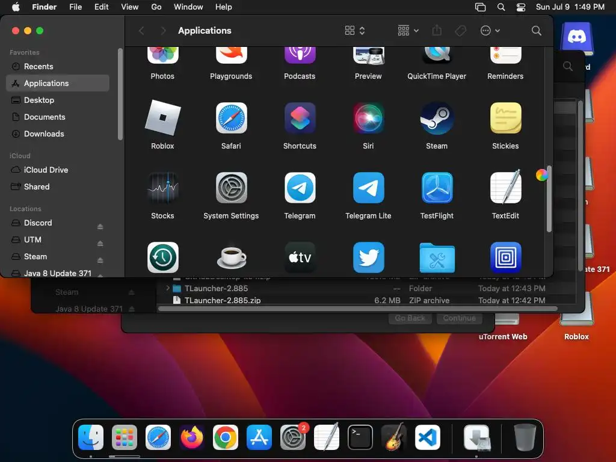Open the Group By dropdown
616x462 pixels.
click(x=408, y=30)
